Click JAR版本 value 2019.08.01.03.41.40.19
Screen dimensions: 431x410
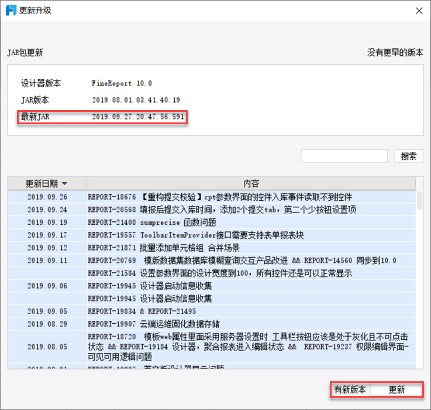point(136,100)
